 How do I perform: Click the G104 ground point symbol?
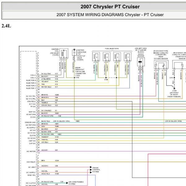(174, 88)
